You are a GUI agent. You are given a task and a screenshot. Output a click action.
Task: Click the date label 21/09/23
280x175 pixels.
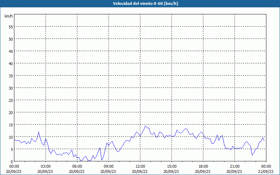pos(266,171)
